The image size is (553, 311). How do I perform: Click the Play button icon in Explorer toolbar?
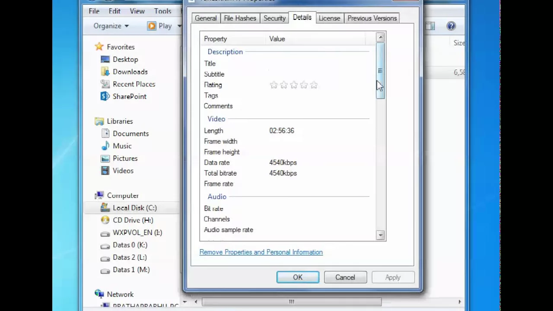click(x=152, y=26)
